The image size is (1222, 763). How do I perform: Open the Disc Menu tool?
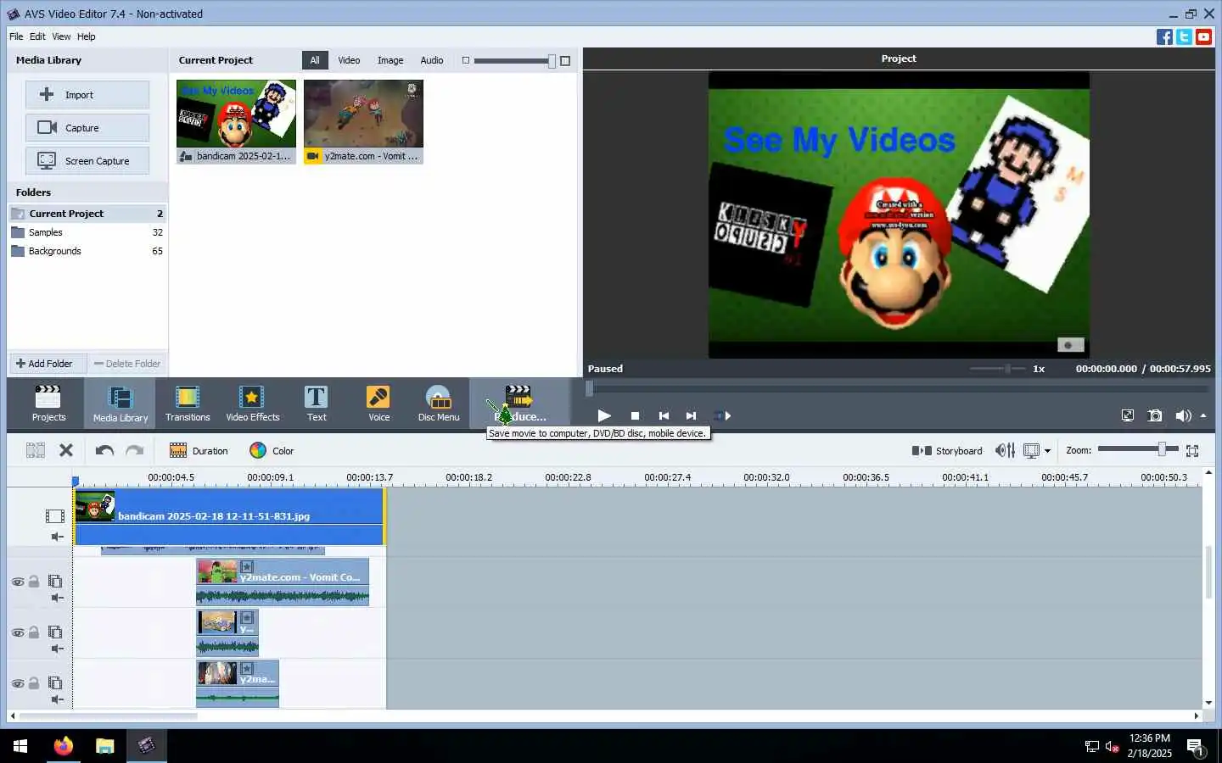coord(439,403)
